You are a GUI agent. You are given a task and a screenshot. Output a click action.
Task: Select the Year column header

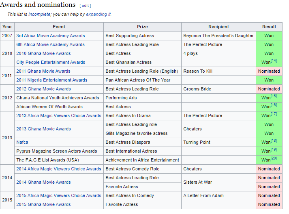coord(7,27)
